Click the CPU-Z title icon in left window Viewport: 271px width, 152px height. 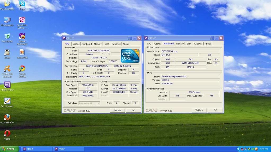[x=64, y=38]
